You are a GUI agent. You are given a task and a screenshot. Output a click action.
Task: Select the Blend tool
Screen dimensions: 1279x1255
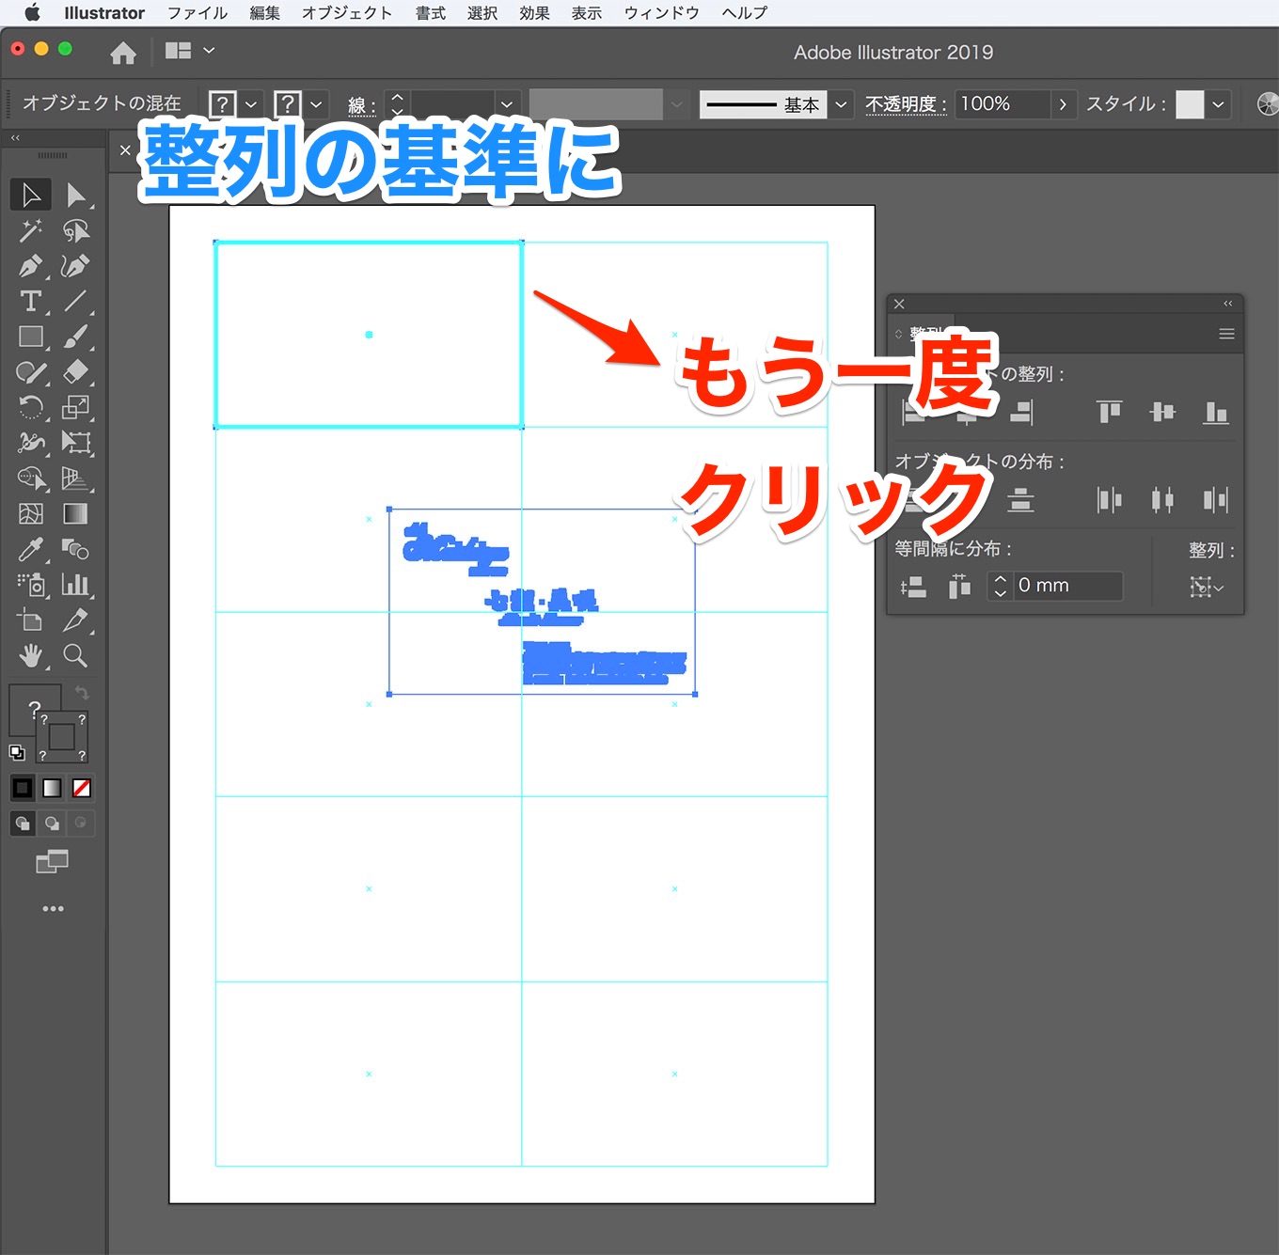click(75, 549)
